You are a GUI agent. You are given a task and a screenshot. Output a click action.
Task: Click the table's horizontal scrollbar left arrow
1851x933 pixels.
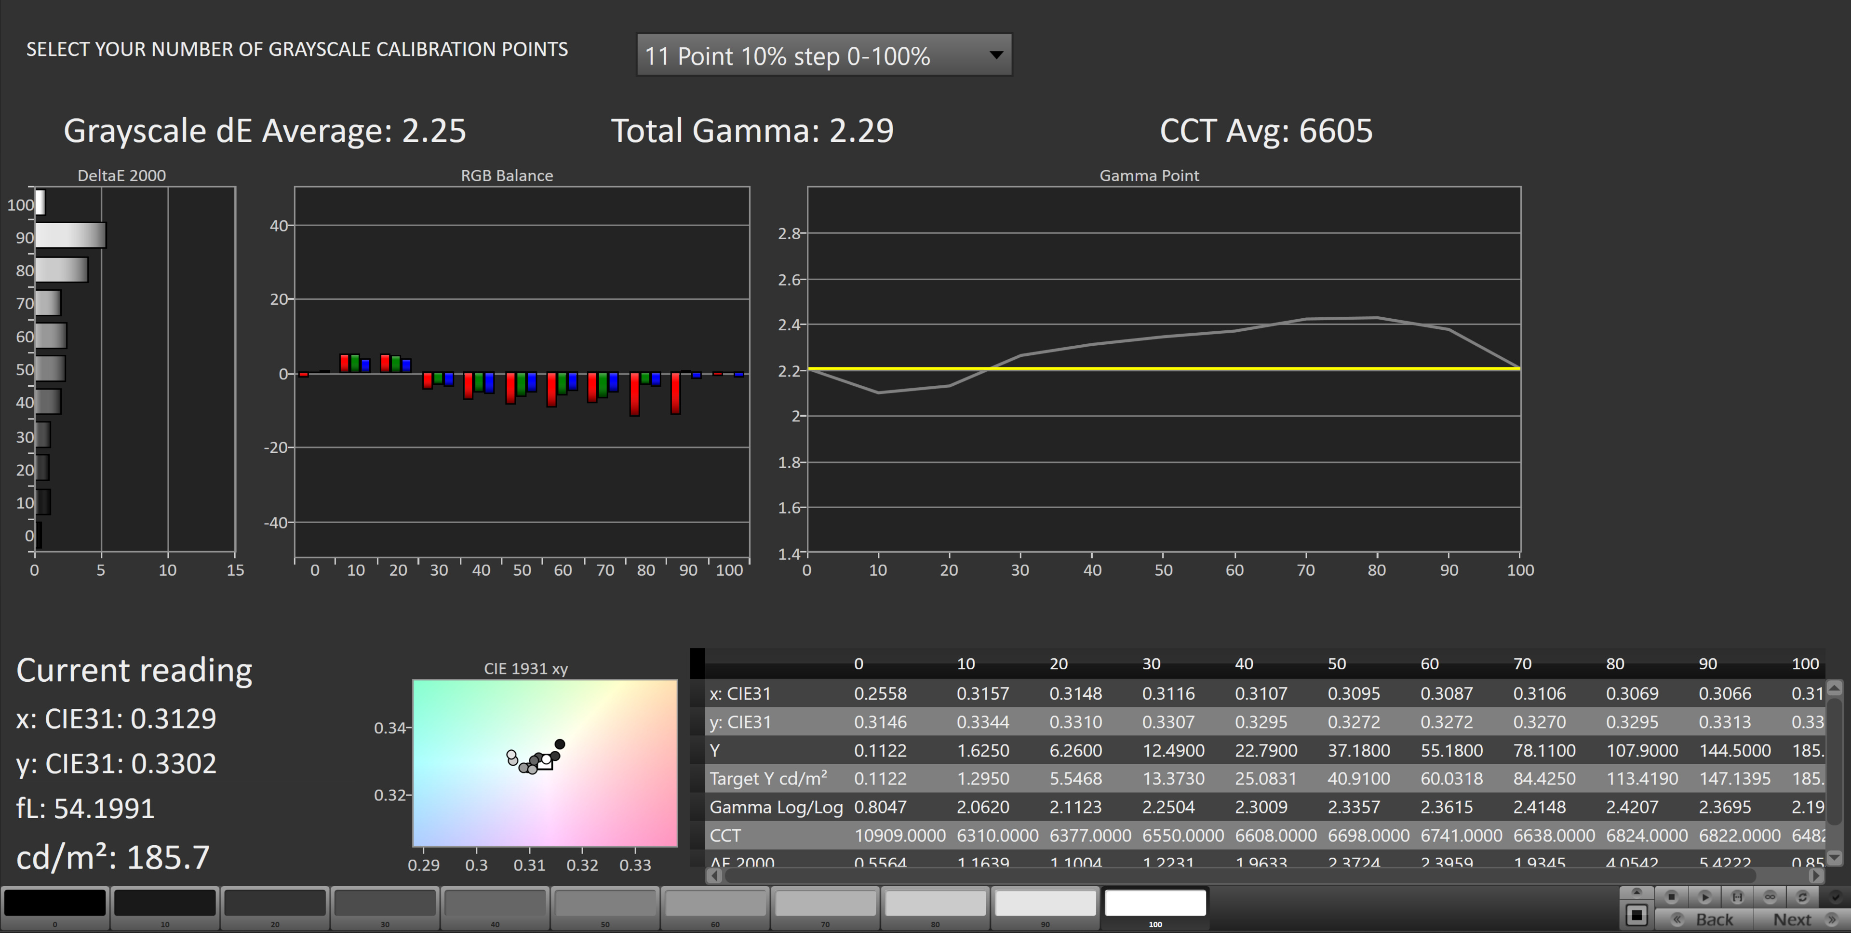point(713,876)
